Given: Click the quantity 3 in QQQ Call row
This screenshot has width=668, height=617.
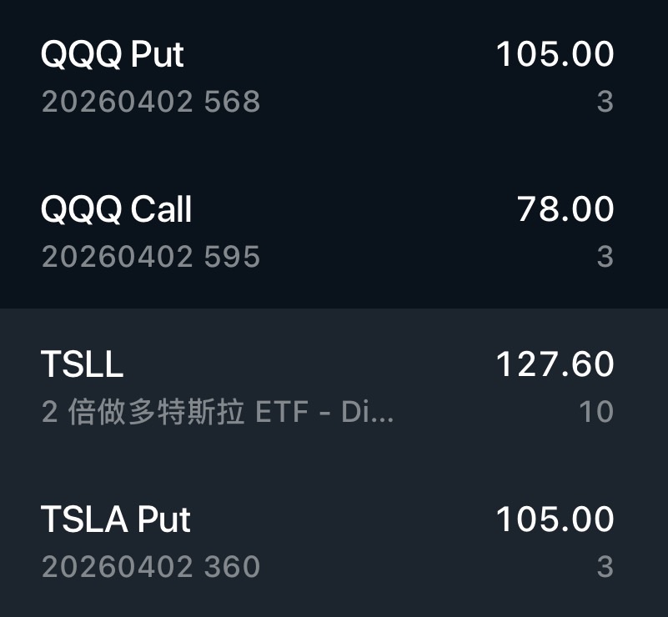Looking at the screenshot, I should point(605,257).
